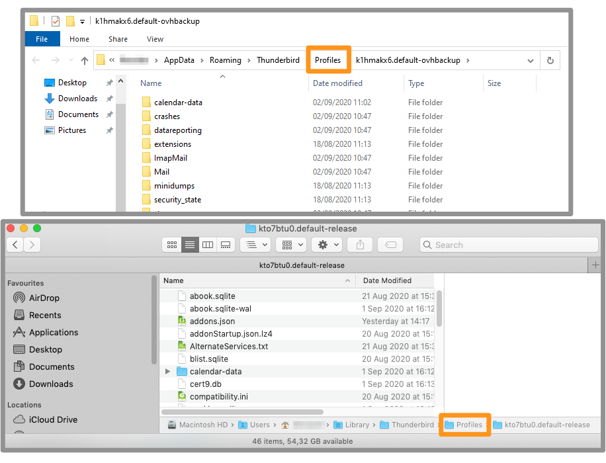Go up one folder in Explorer
Image resolution: width=606 pixels, height=463 pixels.
pos(85,60)
